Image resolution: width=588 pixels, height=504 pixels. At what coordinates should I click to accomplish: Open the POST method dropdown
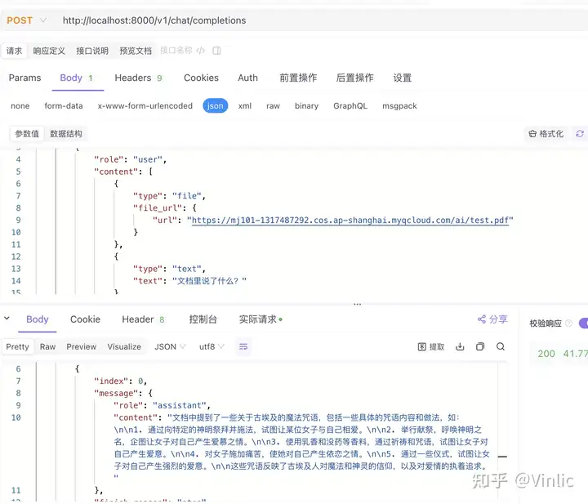tap(26, 20)
